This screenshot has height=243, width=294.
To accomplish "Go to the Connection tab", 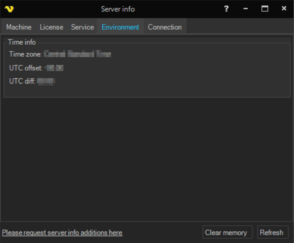I will 165,27.
